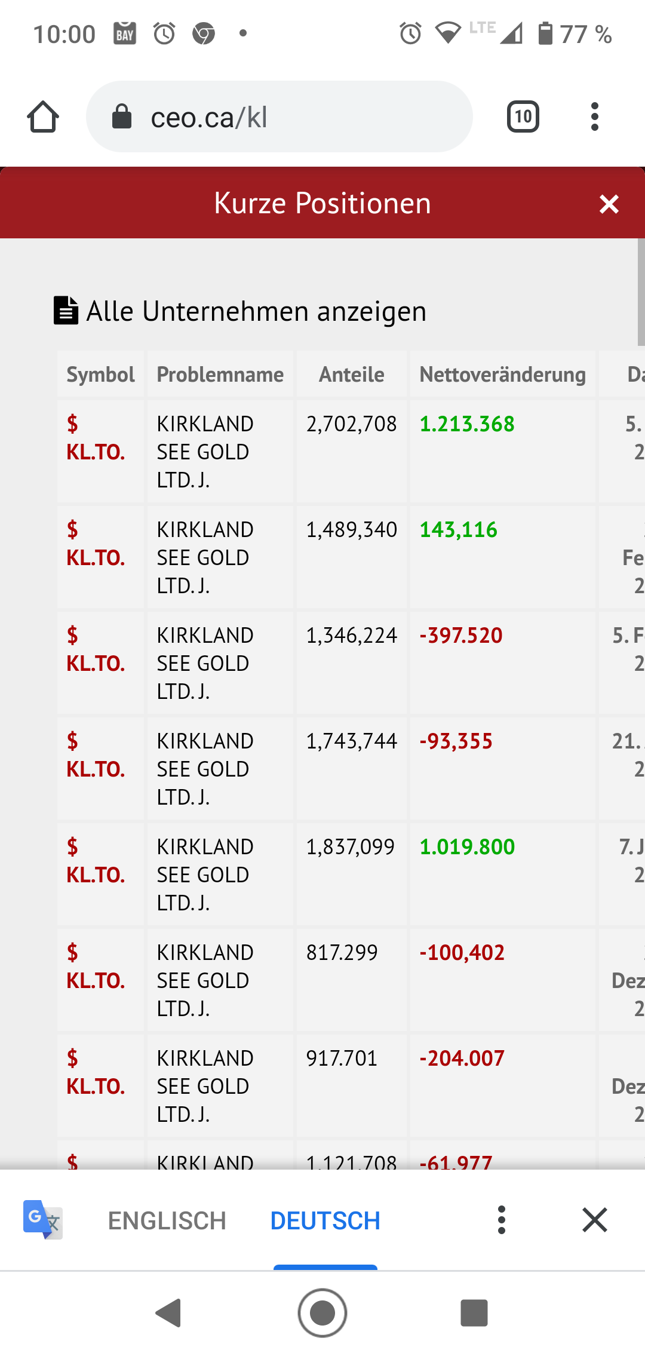Open $KL.TO. link in the 817.299 row
This screenshot has width=645, height=1356.
tap(96, 968)
